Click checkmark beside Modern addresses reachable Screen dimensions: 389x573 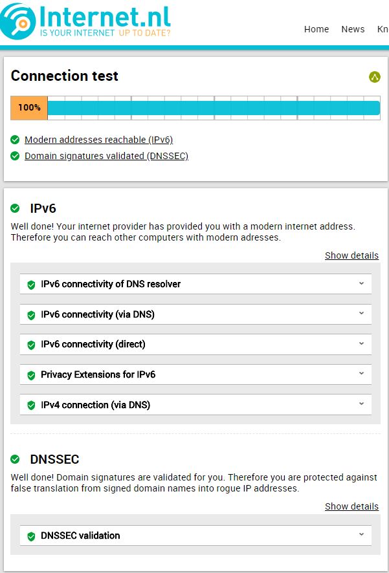coord(15,140)
